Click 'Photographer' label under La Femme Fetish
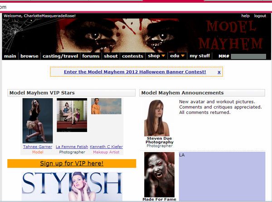The image size is (272, 202). pyautogui.click(x=72, y=152)
